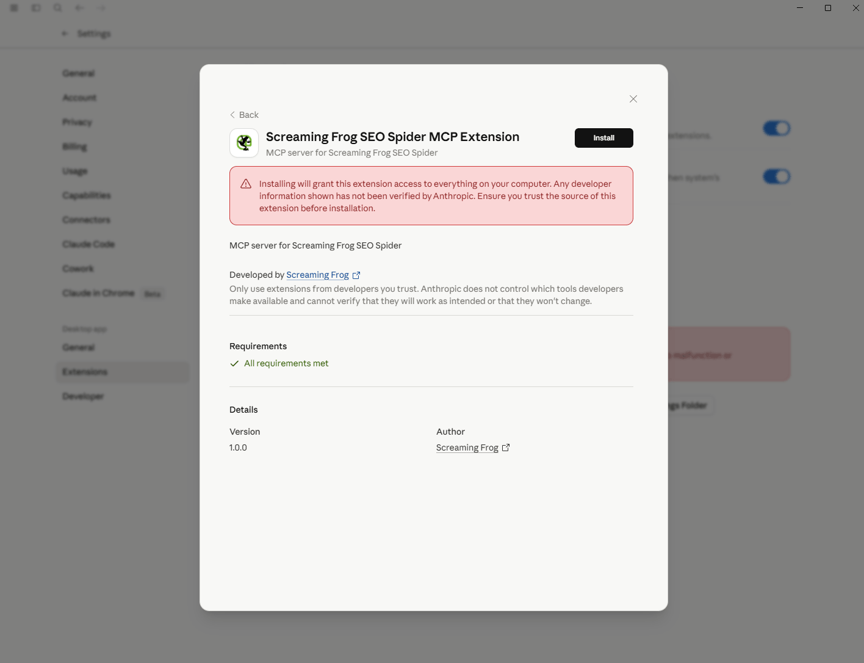
Task: Open the Claude Code settings page
Action: [88, 244]
